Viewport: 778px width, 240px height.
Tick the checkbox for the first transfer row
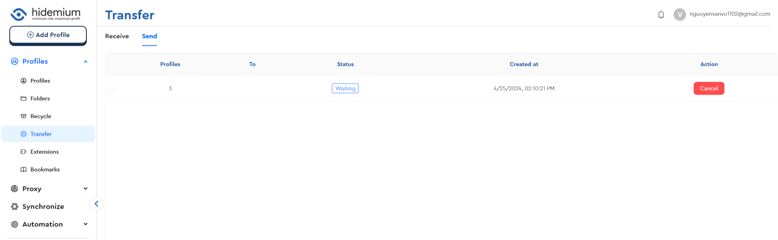(112, 88)
